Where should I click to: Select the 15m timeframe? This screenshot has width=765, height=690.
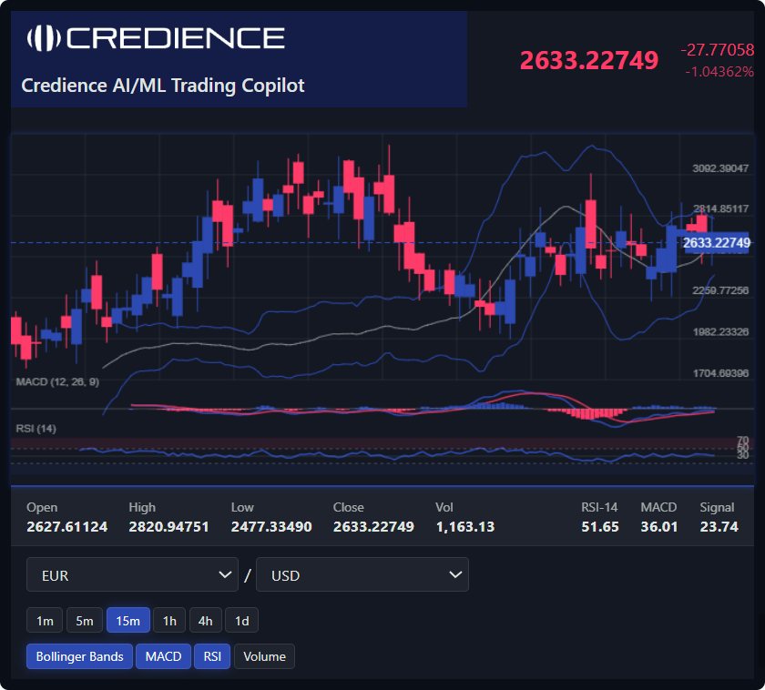[x=127, y=621]
